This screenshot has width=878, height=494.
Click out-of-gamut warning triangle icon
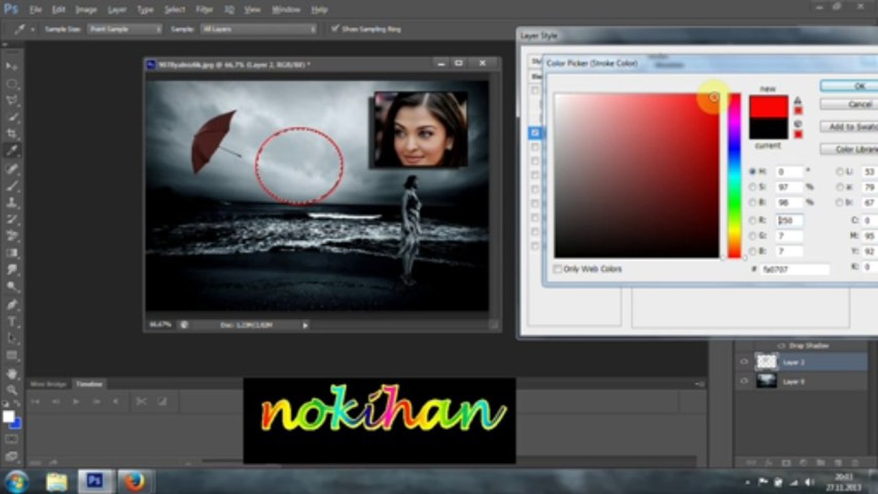pos(798,101)
